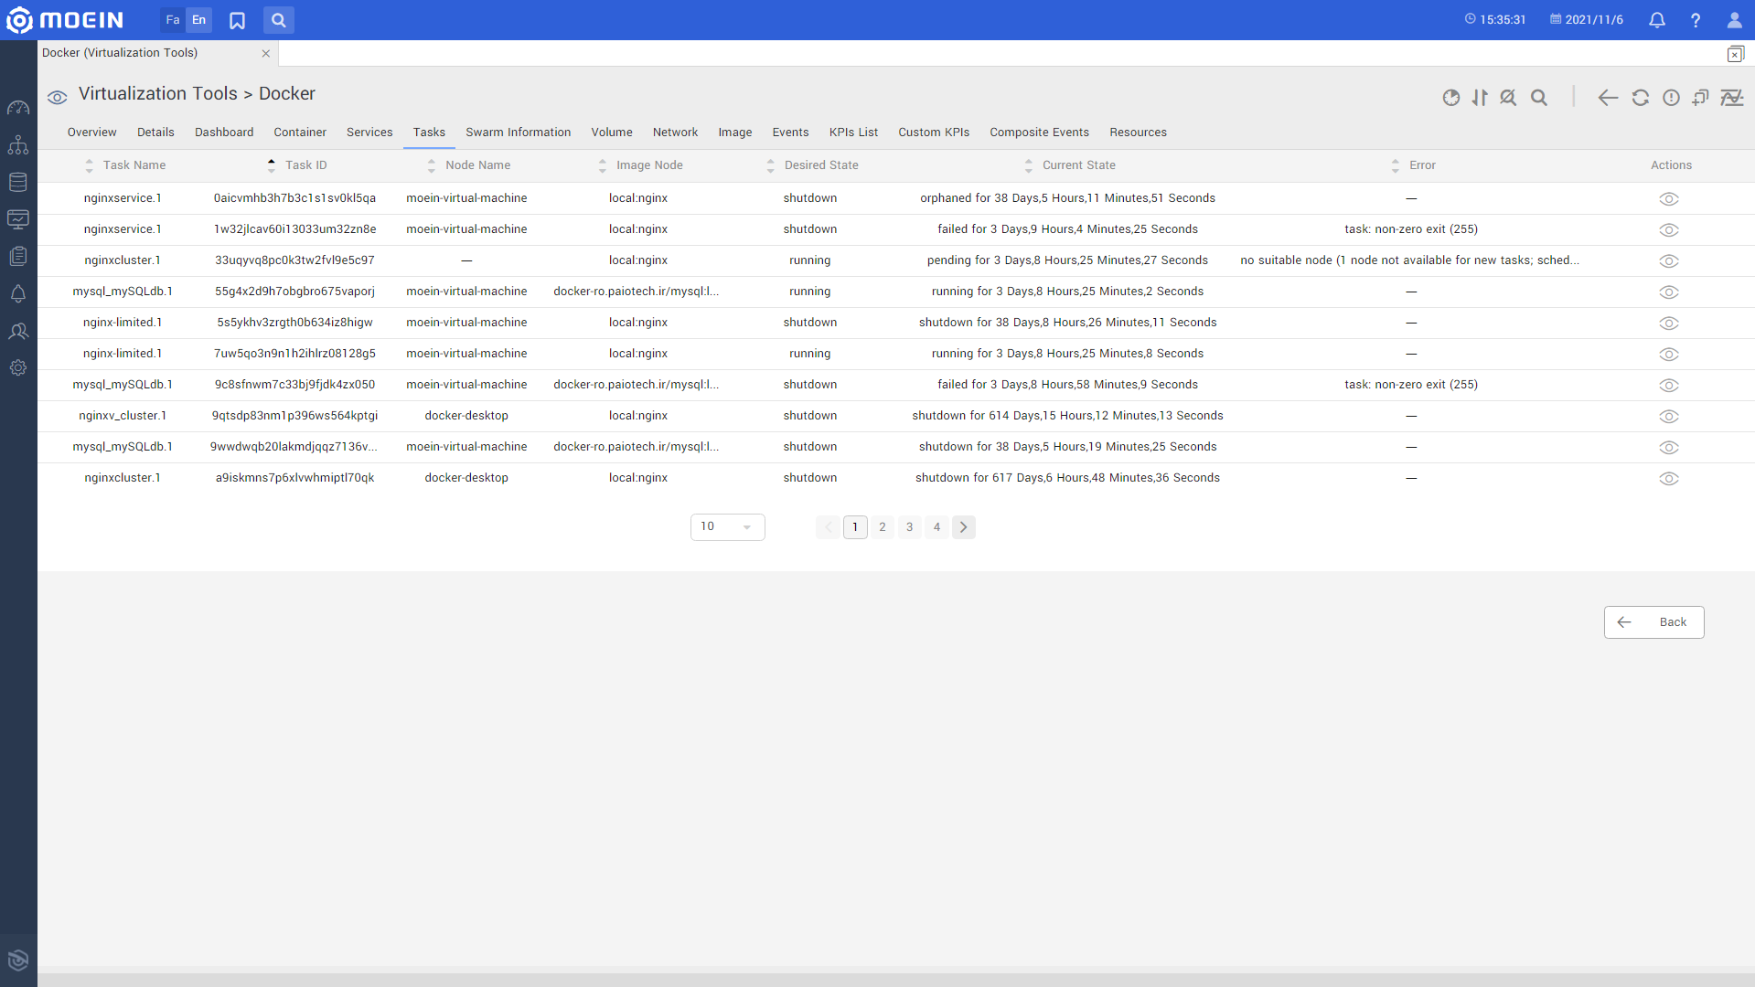1755x987 pixels.
Task: Open notifications bell in top bar
Action: pos(1656,20)
